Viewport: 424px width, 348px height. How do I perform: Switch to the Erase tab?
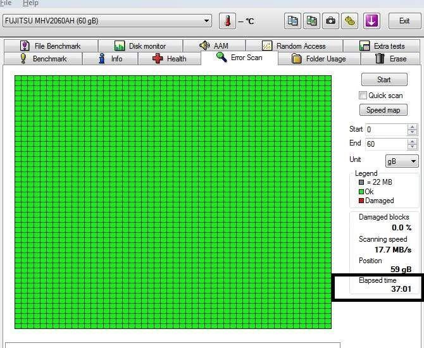(390, 59)
